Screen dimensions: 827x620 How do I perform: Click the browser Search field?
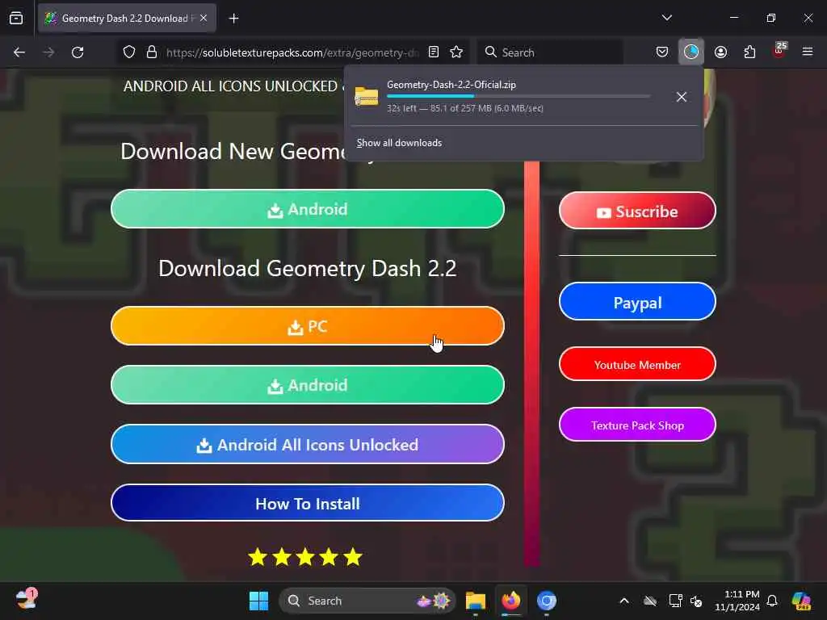551,52
